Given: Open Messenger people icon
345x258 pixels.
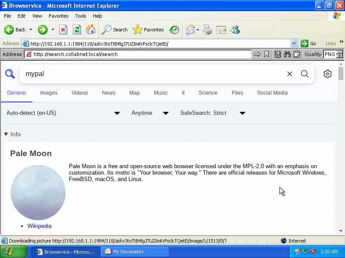Looking at the screenshot, I should [x=235, y=30].
